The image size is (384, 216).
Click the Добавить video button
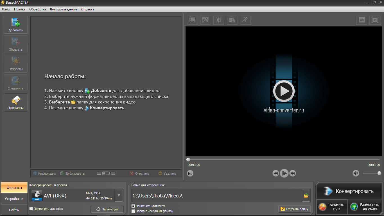pyautogui.click(x=16, y=25)
